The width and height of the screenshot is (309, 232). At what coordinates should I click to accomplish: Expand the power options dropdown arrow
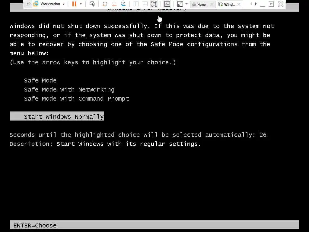[x=80, y=4]
